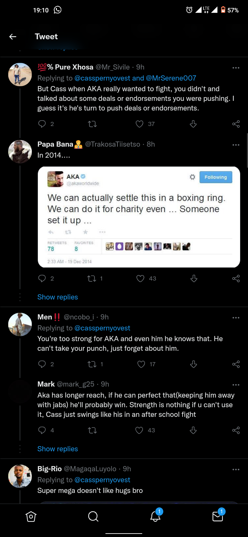248x537 pixels.
Task: Open the three-dot menu on Papa Bana's tweet
Action: (x=236, y=145)
